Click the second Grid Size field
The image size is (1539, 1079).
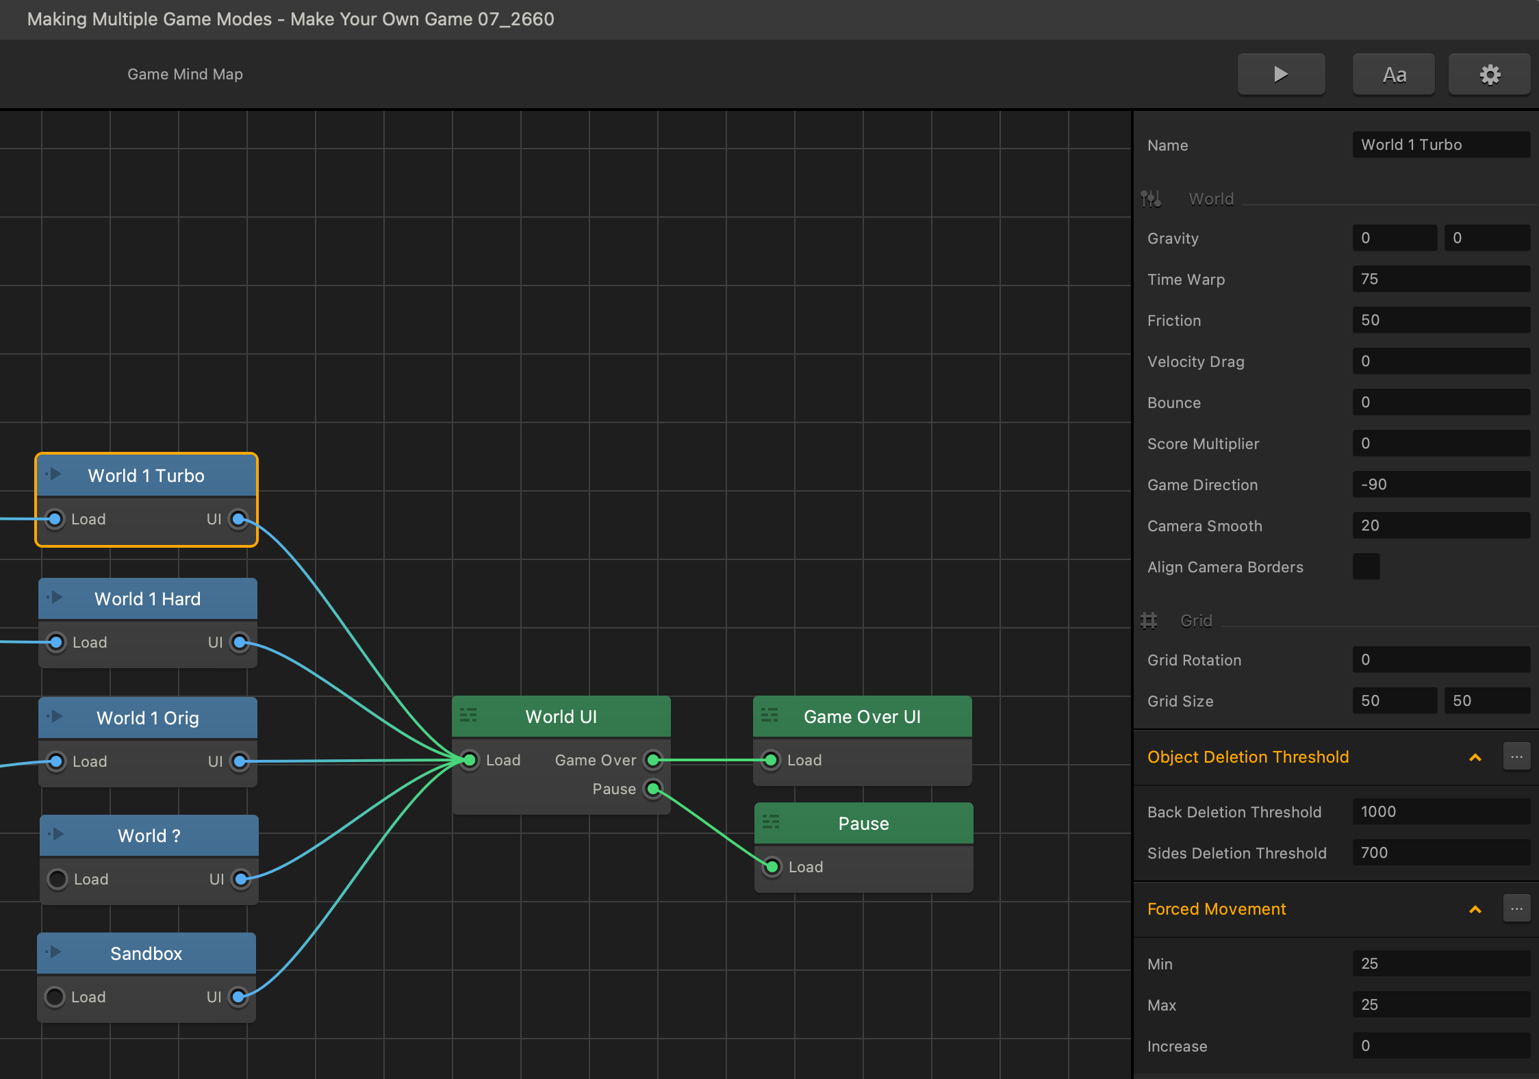(1487, 700)
